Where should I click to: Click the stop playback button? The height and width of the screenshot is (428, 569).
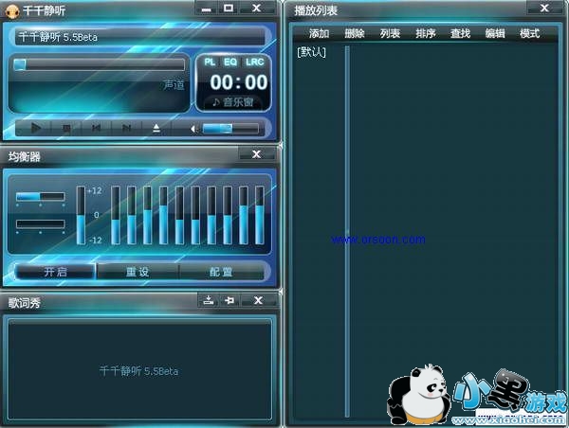click(66, 128)
